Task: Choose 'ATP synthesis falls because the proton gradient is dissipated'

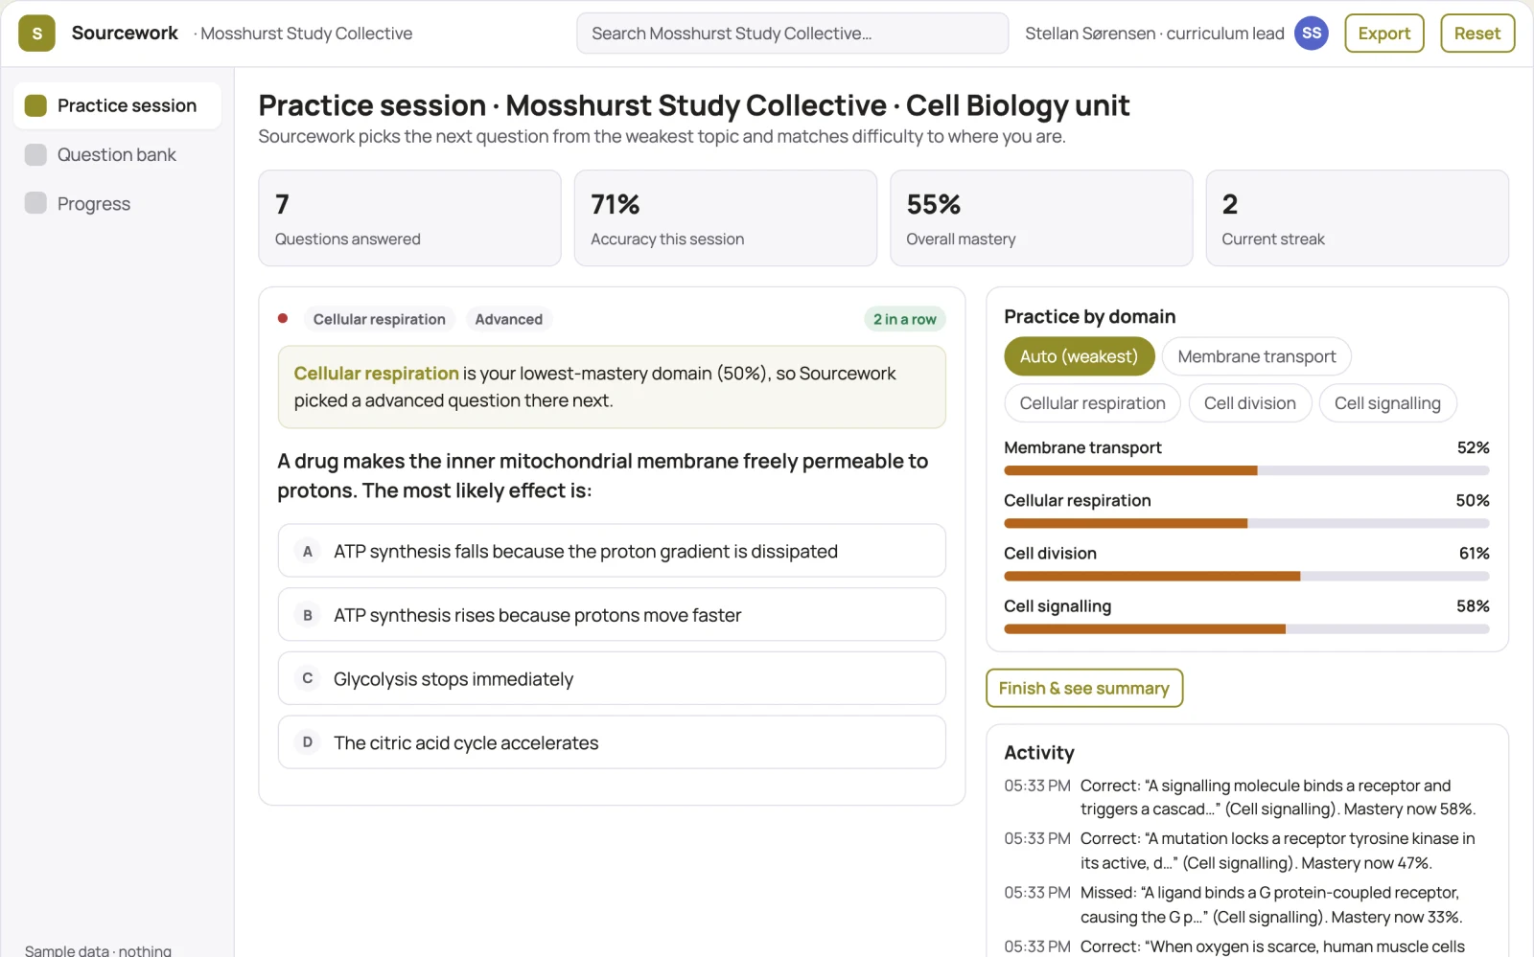Action: click(612, 551)
